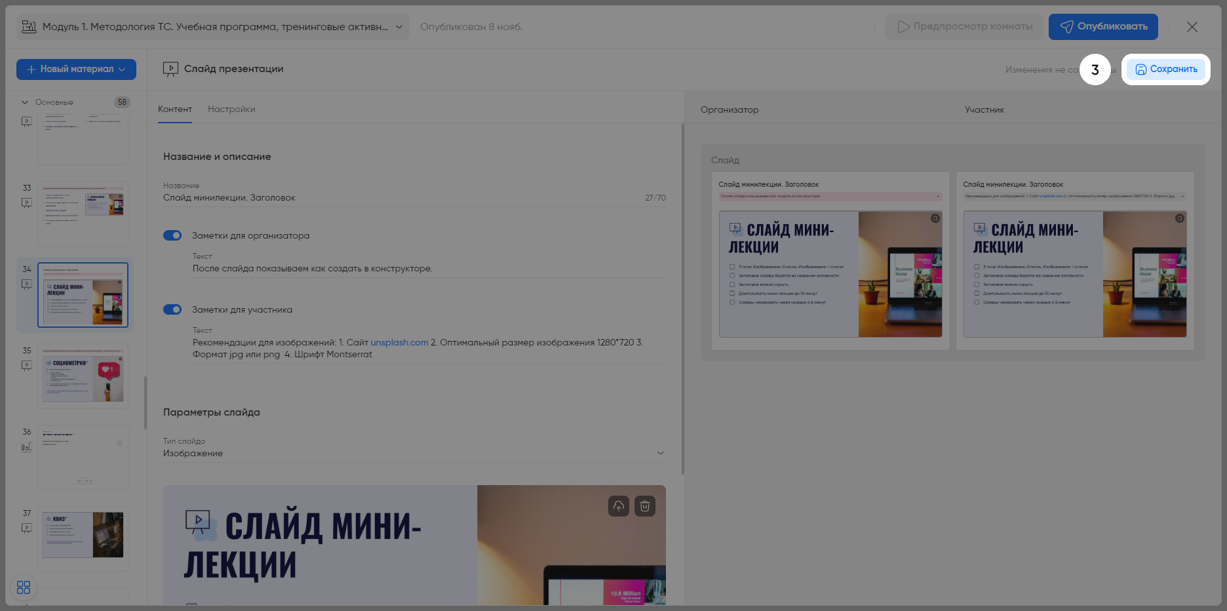
Task: Toggle 'Заметки для участника' switch
Action: pos(172,309)
